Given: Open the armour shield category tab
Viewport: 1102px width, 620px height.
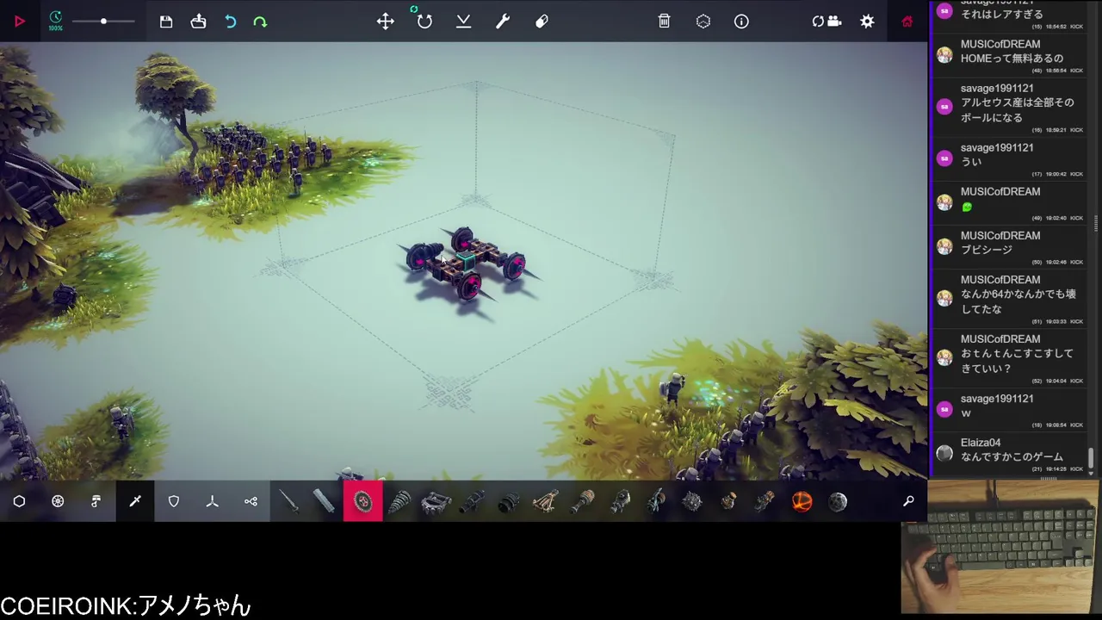Looking at the screenshot, I should (x=174, y=501).
